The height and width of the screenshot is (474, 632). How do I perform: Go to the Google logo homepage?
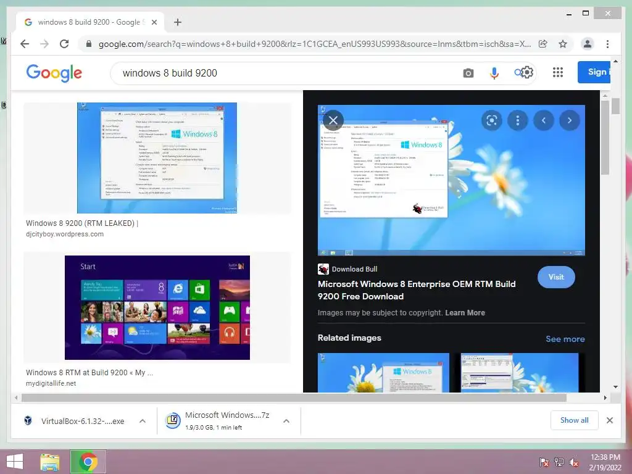[x=54, y=73]
